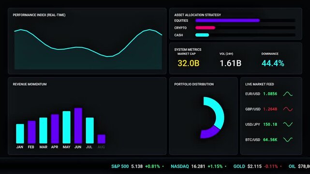Click the GOLD price $2.115

coord(254,166)
